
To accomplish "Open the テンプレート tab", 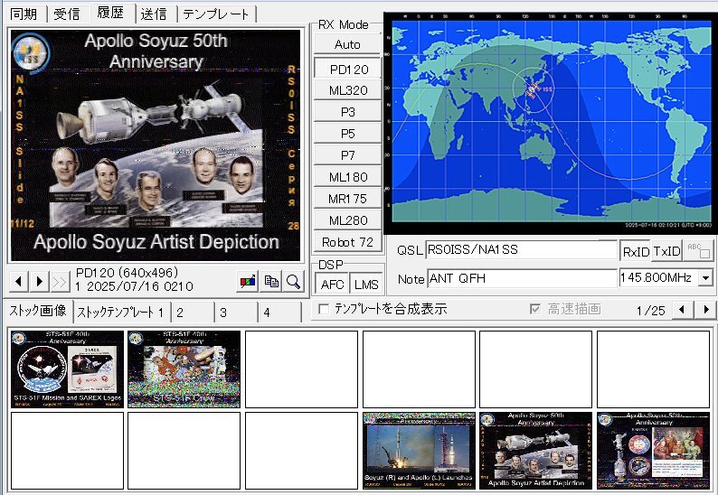I will [x=216, y=14].
